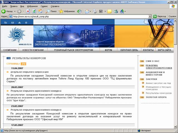Select date 23.03.2007 heading

[x=17, y=106]
